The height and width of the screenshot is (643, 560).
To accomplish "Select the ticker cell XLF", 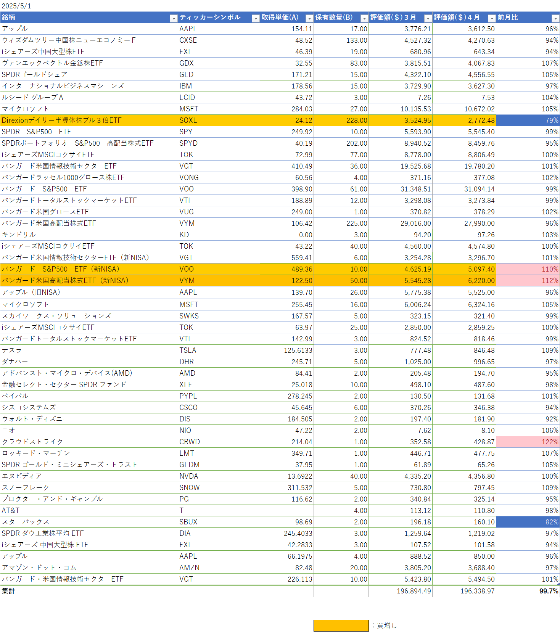I will click(x=219, y=385).
